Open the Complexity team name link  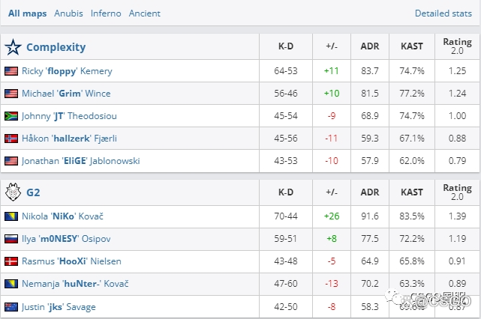click(56, 47)
